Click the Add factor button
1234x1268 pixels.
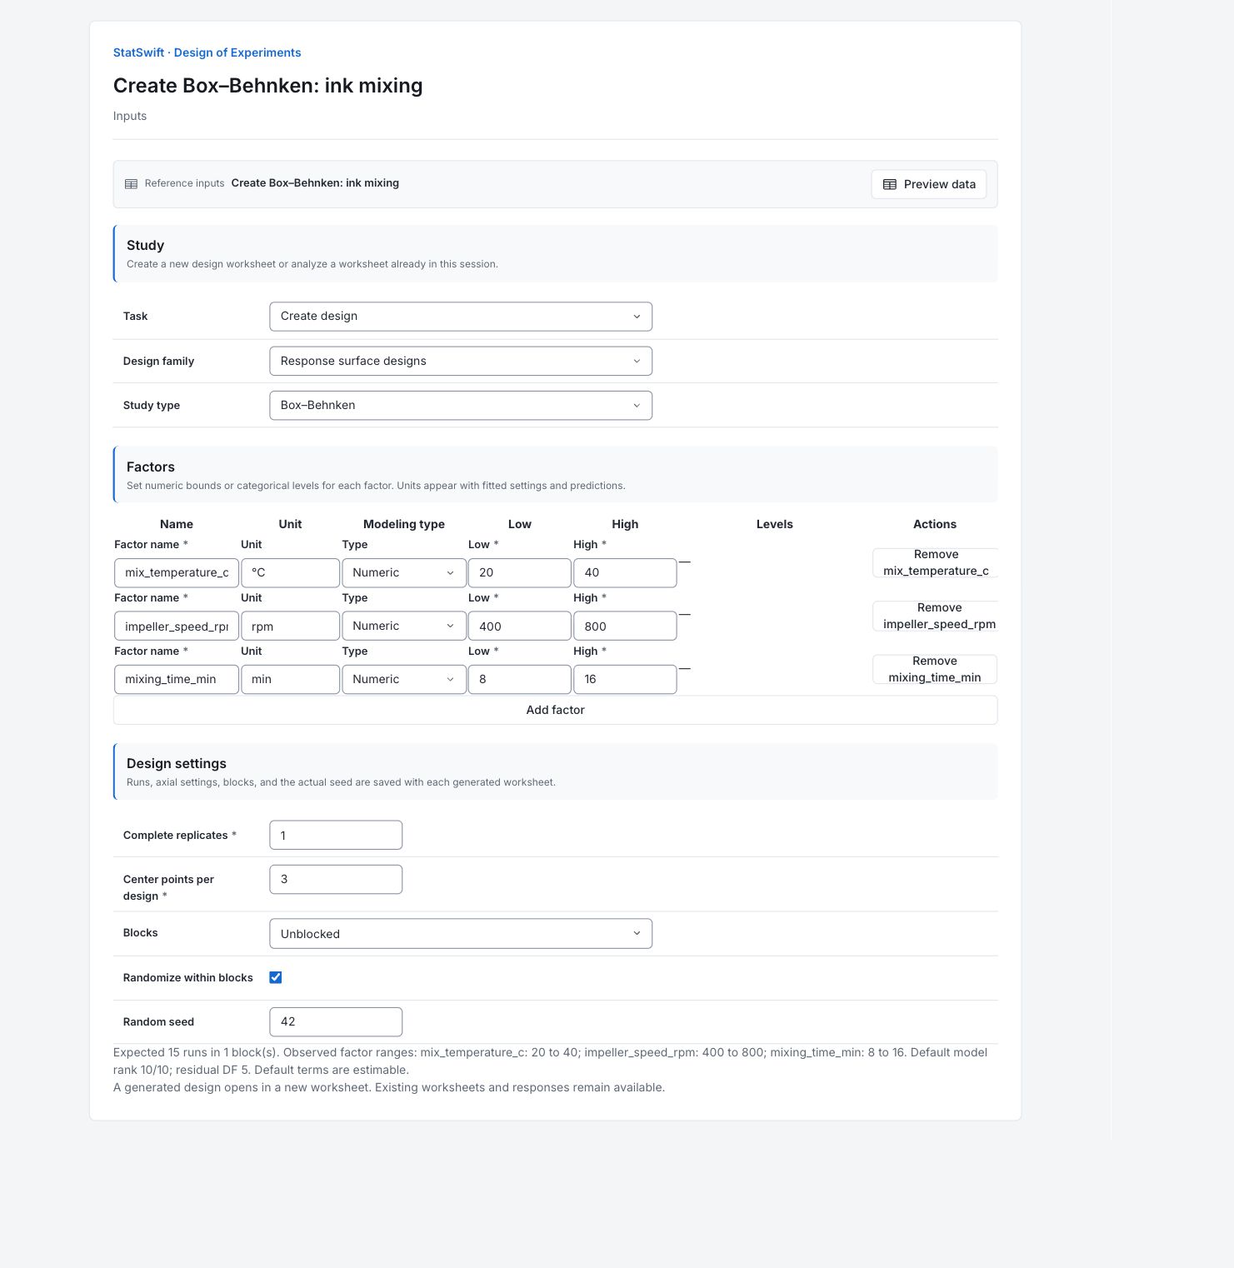click(x=556, y=710)
